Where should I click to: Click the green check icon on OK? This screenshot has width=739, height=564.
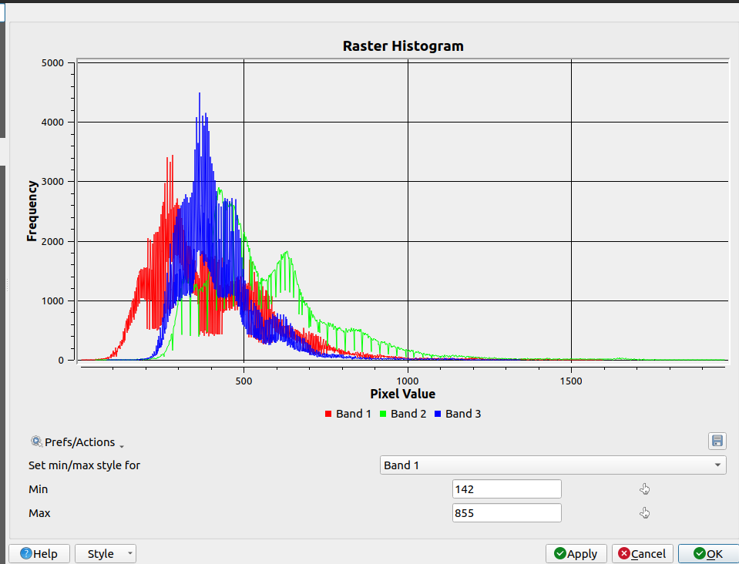pos(697,553)
